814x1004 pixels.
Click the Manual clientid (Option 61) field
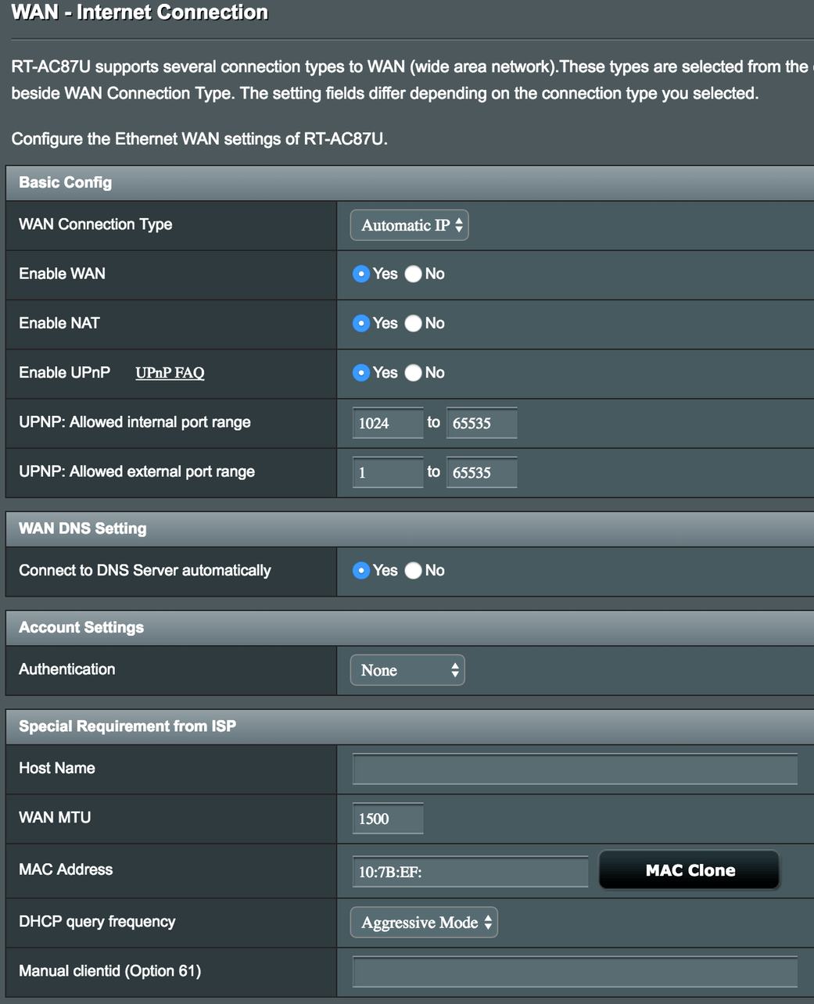pos(575,972)
